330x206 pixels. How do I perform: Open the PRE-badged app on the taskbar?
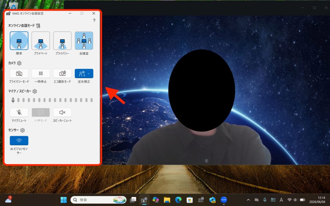[212, 200]
